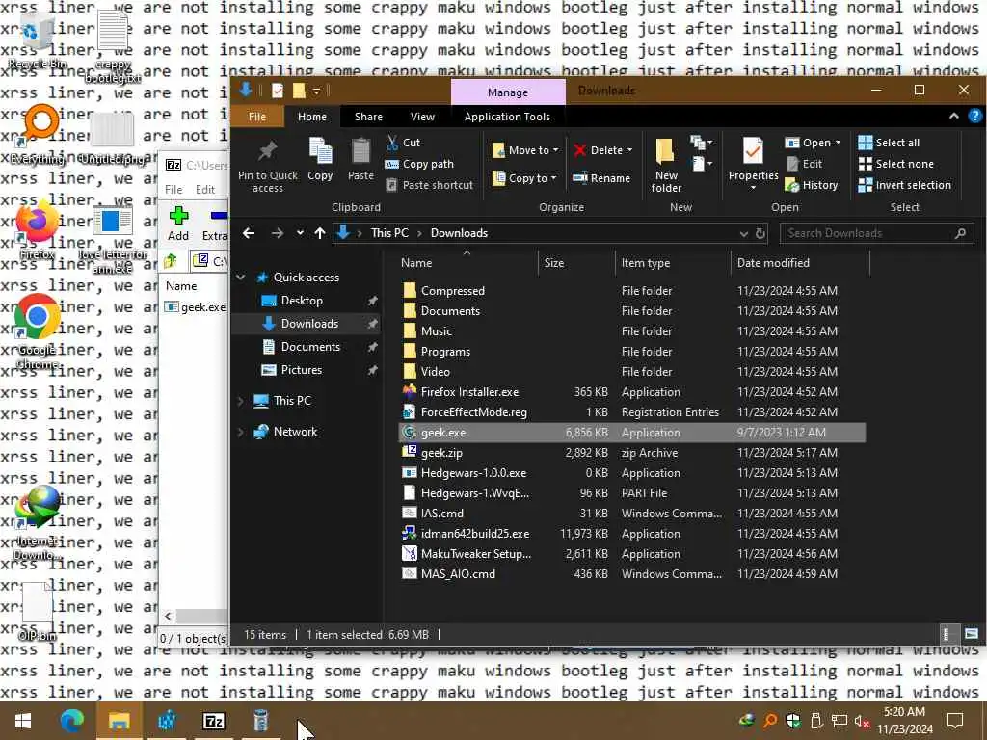Select geek.exe in 7-Zip window
Viewport: 987px width, 740px height.
coord(195,307)
